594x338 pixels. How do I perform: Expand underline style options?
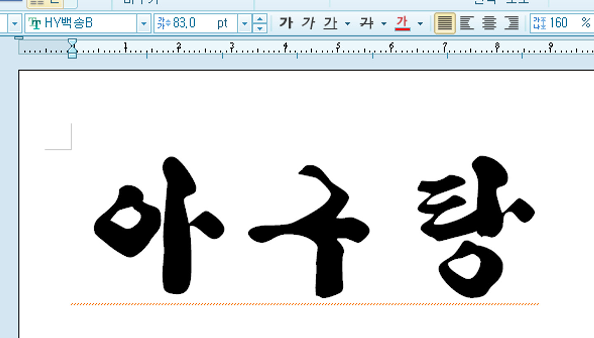point(347,23)
